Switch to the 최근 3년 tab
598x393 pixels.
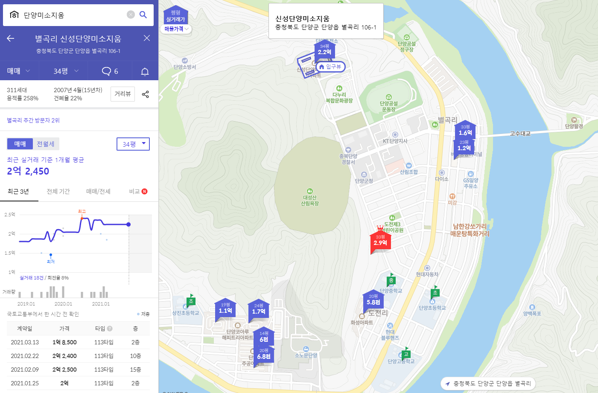pos(18,192)
